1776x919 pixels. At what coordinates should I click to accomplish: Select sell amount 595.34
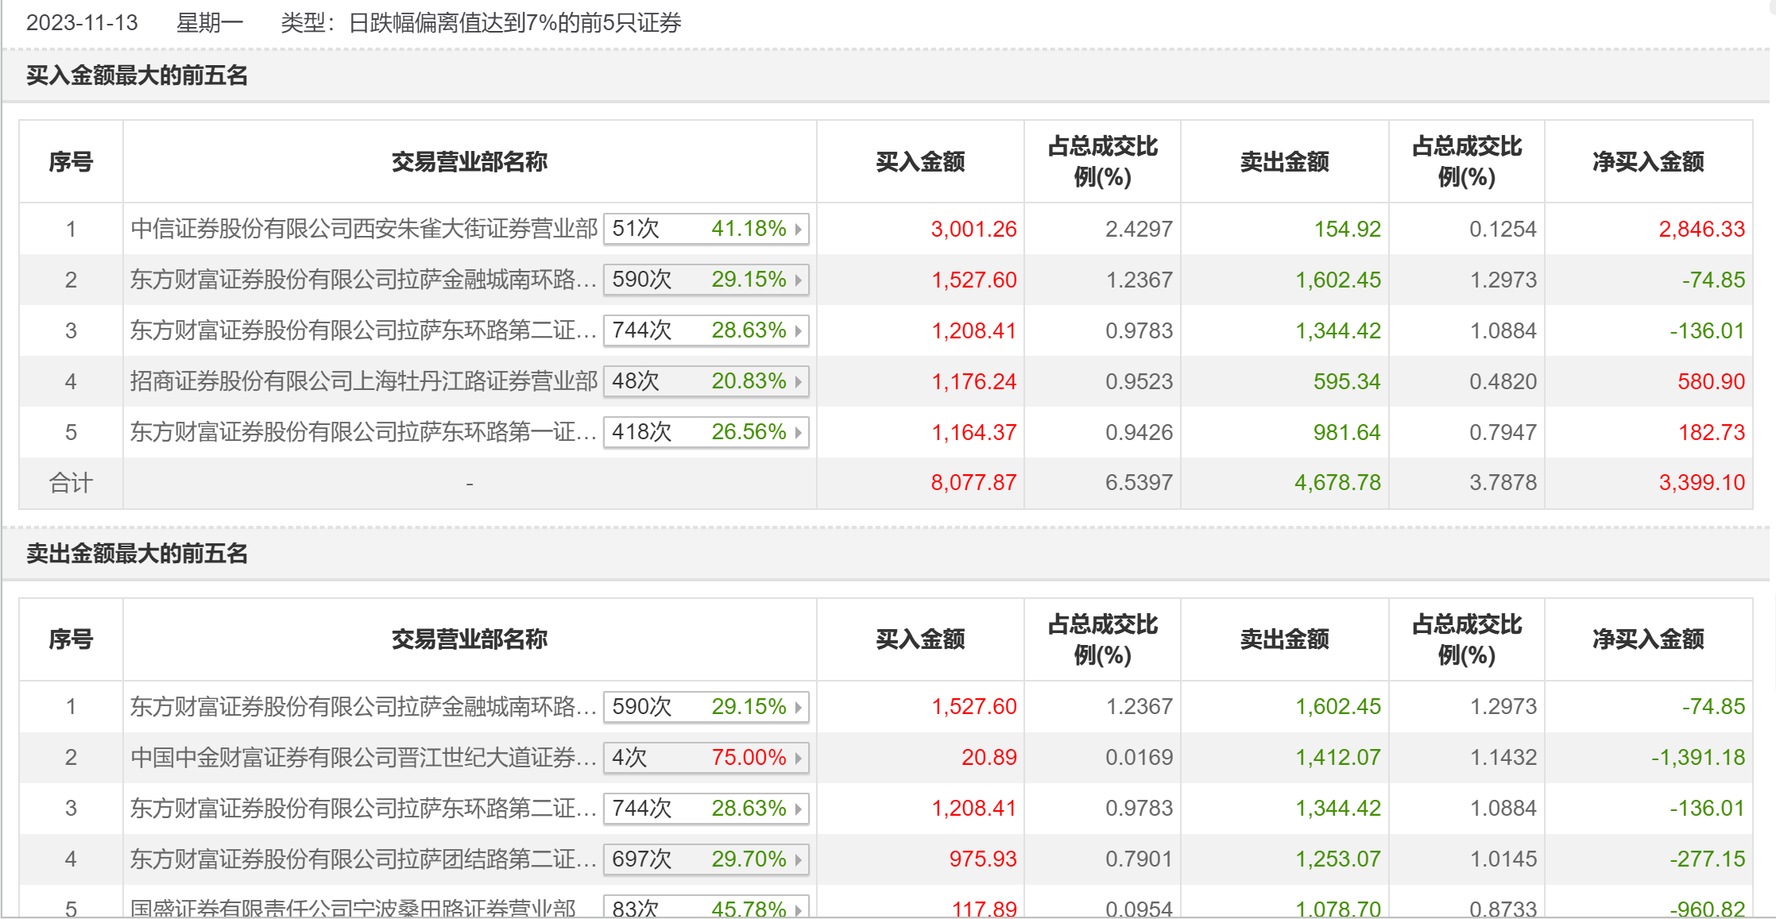point(1347,382)
